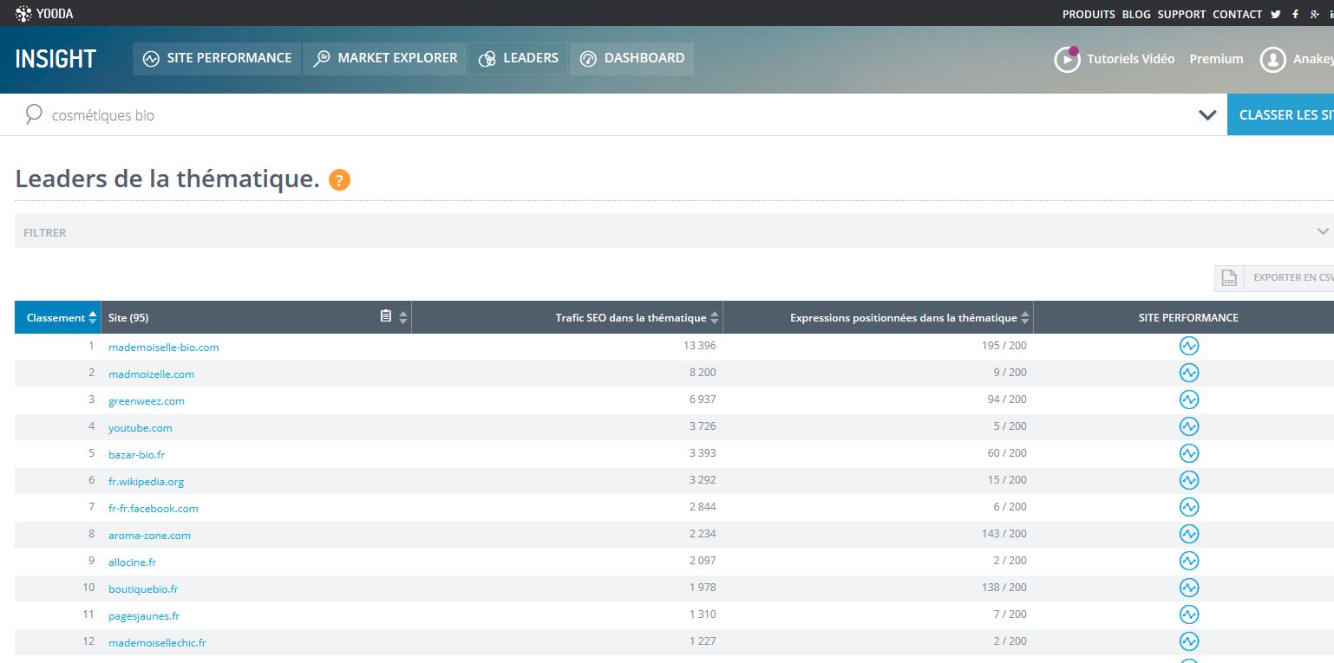Open Yooda Facebook page icon
1334x663 pixels.
1296,14
